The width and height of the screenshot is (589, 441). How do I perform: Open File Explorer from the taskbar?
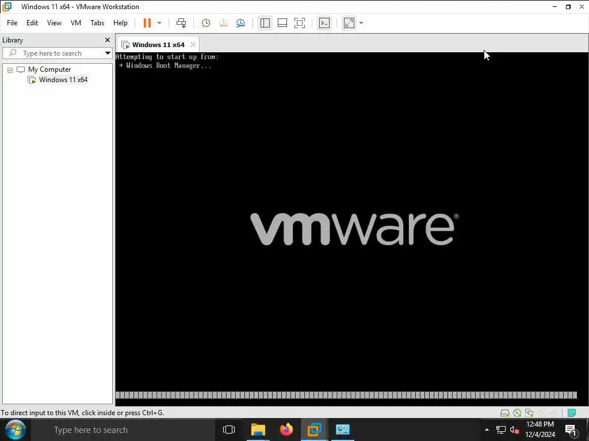(x=258, y=430)
